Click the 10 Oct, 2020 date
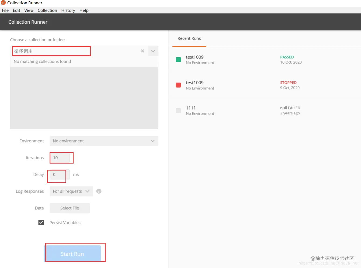The height and width of the screenshot is (268, 361). coord(291,62)
